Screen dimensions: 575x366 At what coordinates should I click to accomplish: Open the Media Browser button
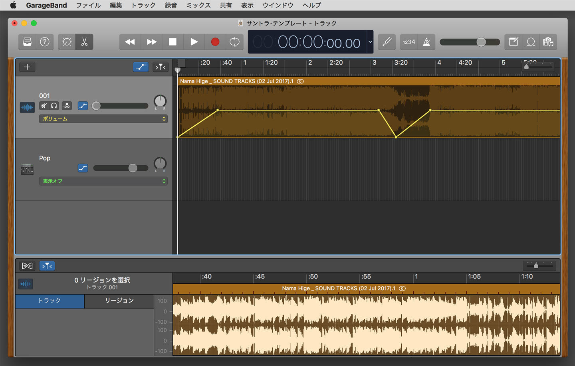point(548,42)
